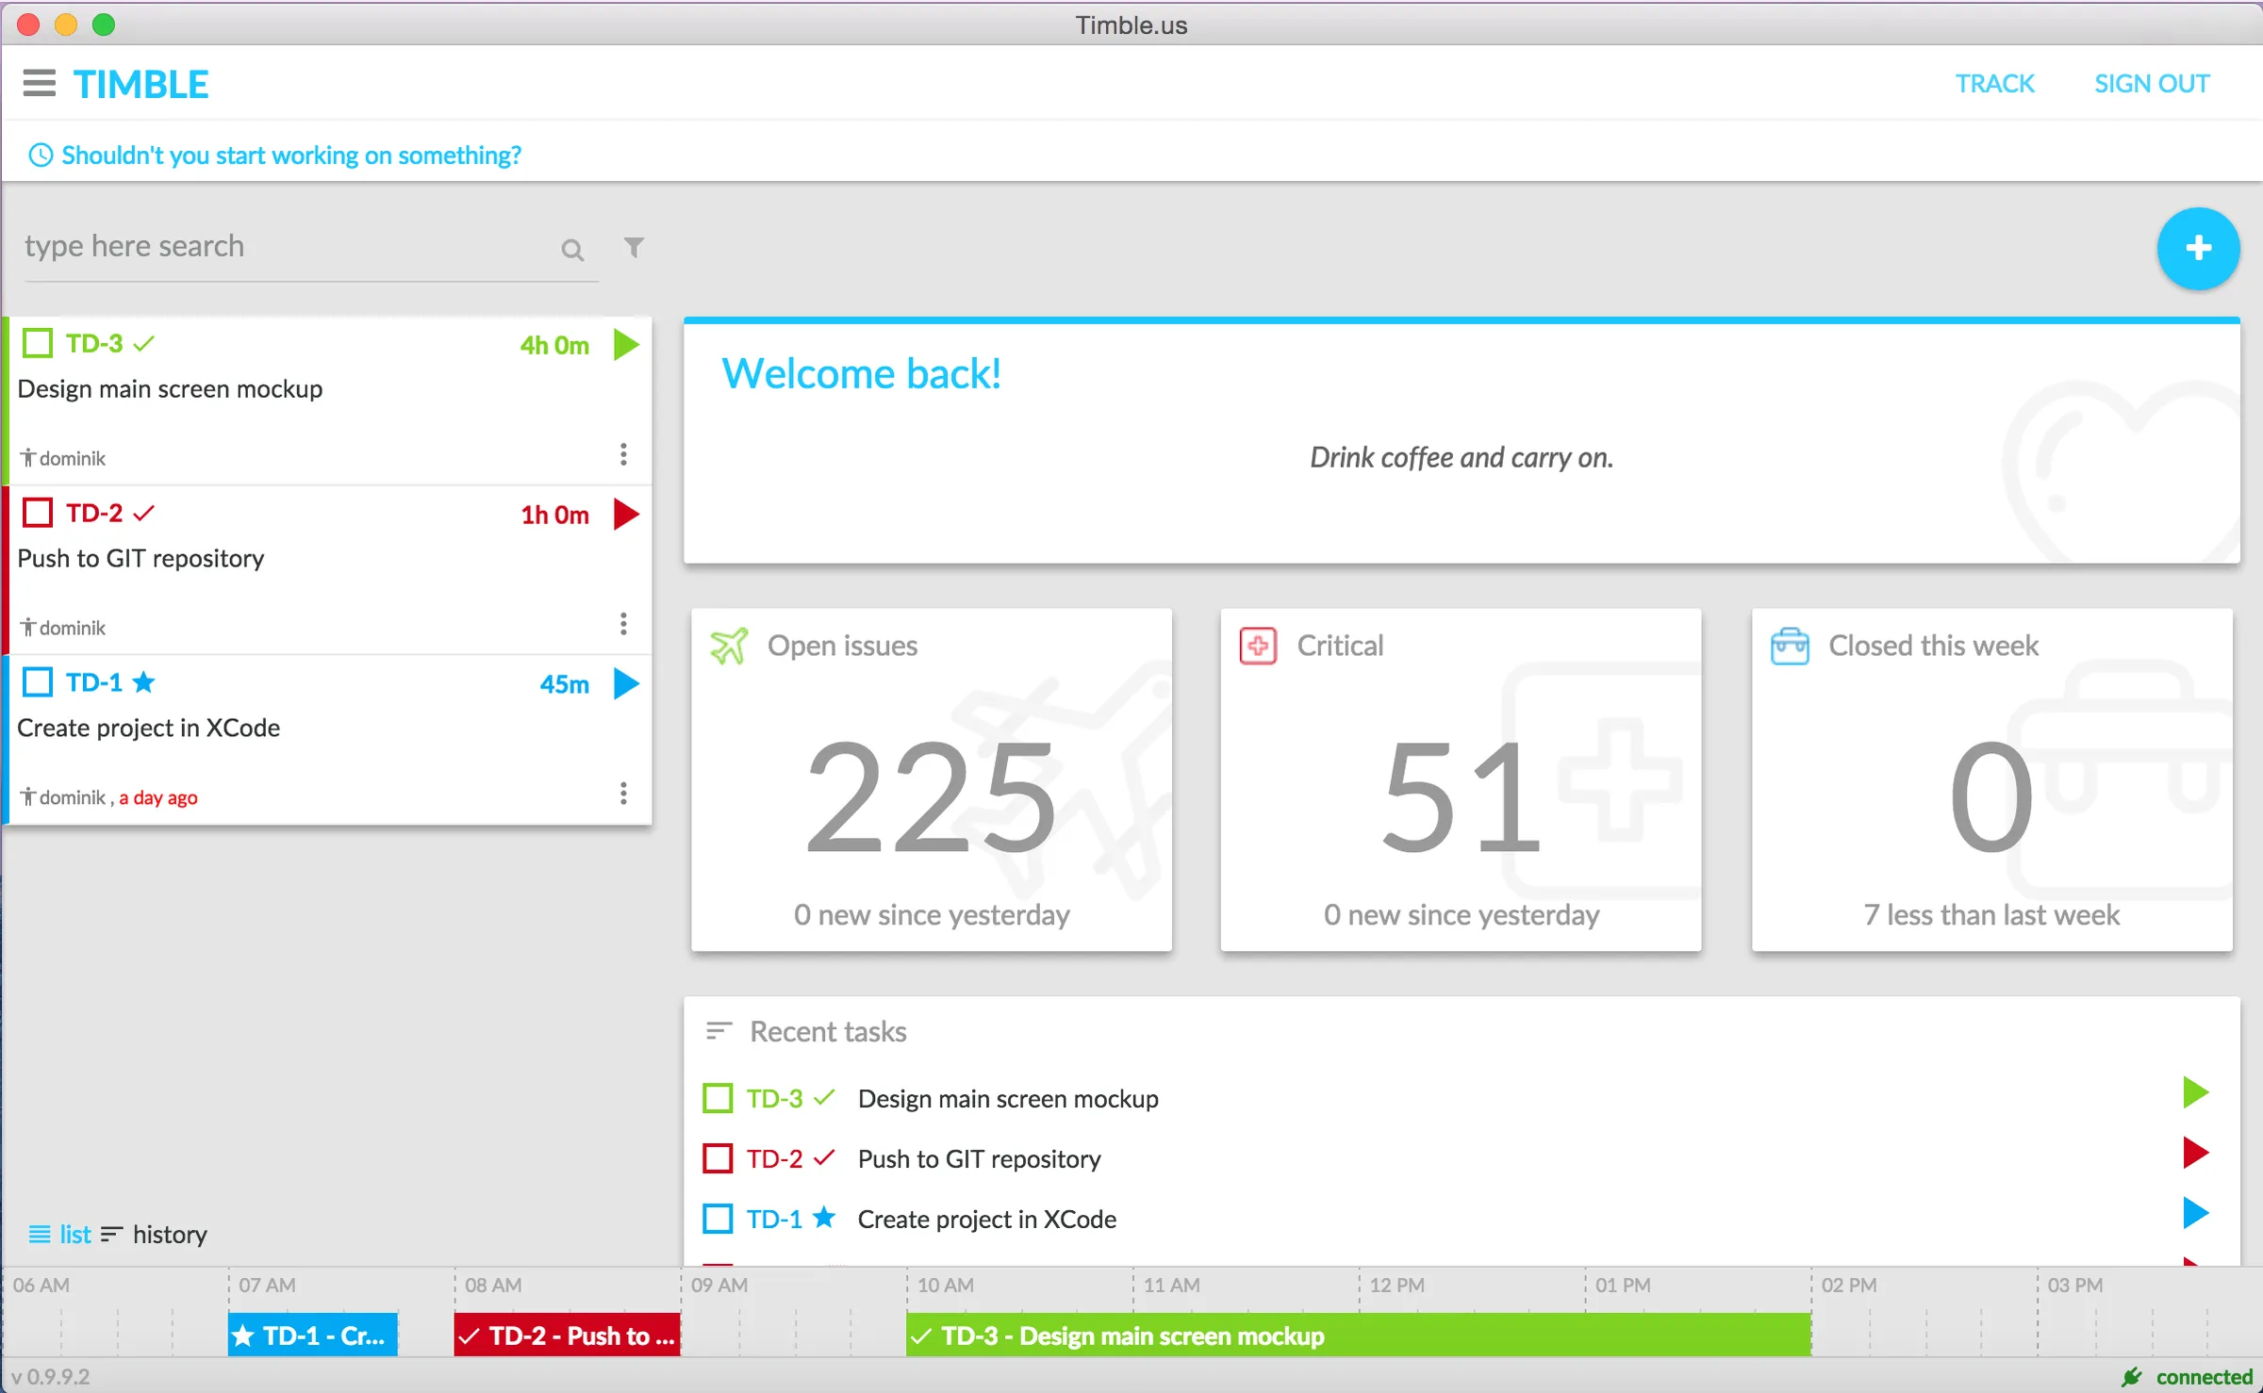Start the timer for TD-3 Design main screen mockup
2263x1393 pixels.
pos(625,345)
